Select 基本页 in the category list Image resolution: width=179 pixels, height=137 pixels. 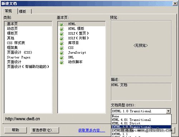pos(28,24)
